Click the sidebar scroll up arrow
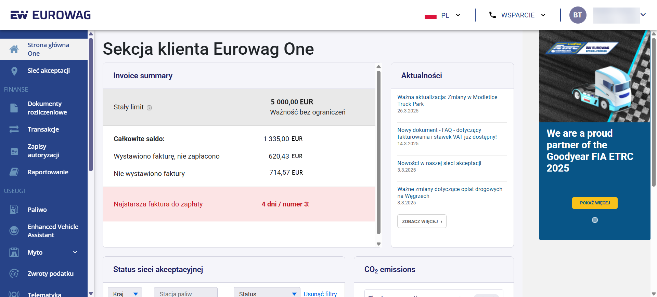This screenshot has width=657, height=297. (91, 33)
